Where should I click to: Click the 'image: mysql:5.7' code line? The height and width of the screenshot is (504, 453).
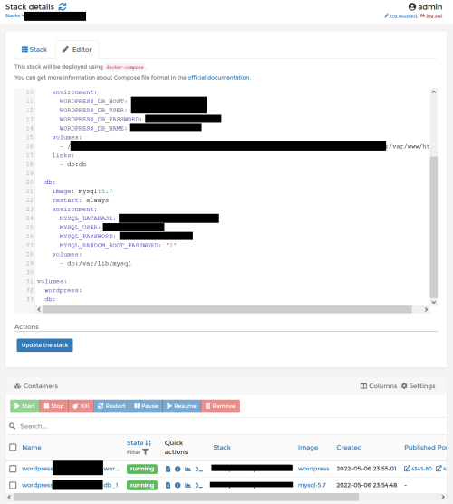82,191
